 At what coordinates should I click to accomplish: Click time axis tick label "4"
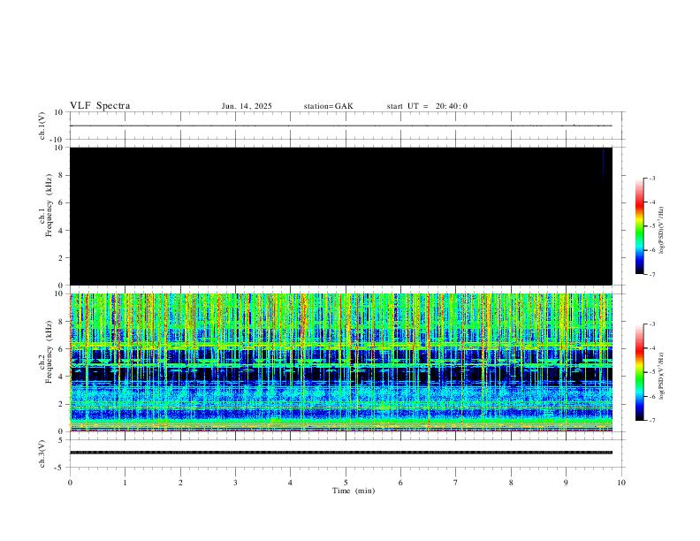pyautogui.click(x=290, y=483)
